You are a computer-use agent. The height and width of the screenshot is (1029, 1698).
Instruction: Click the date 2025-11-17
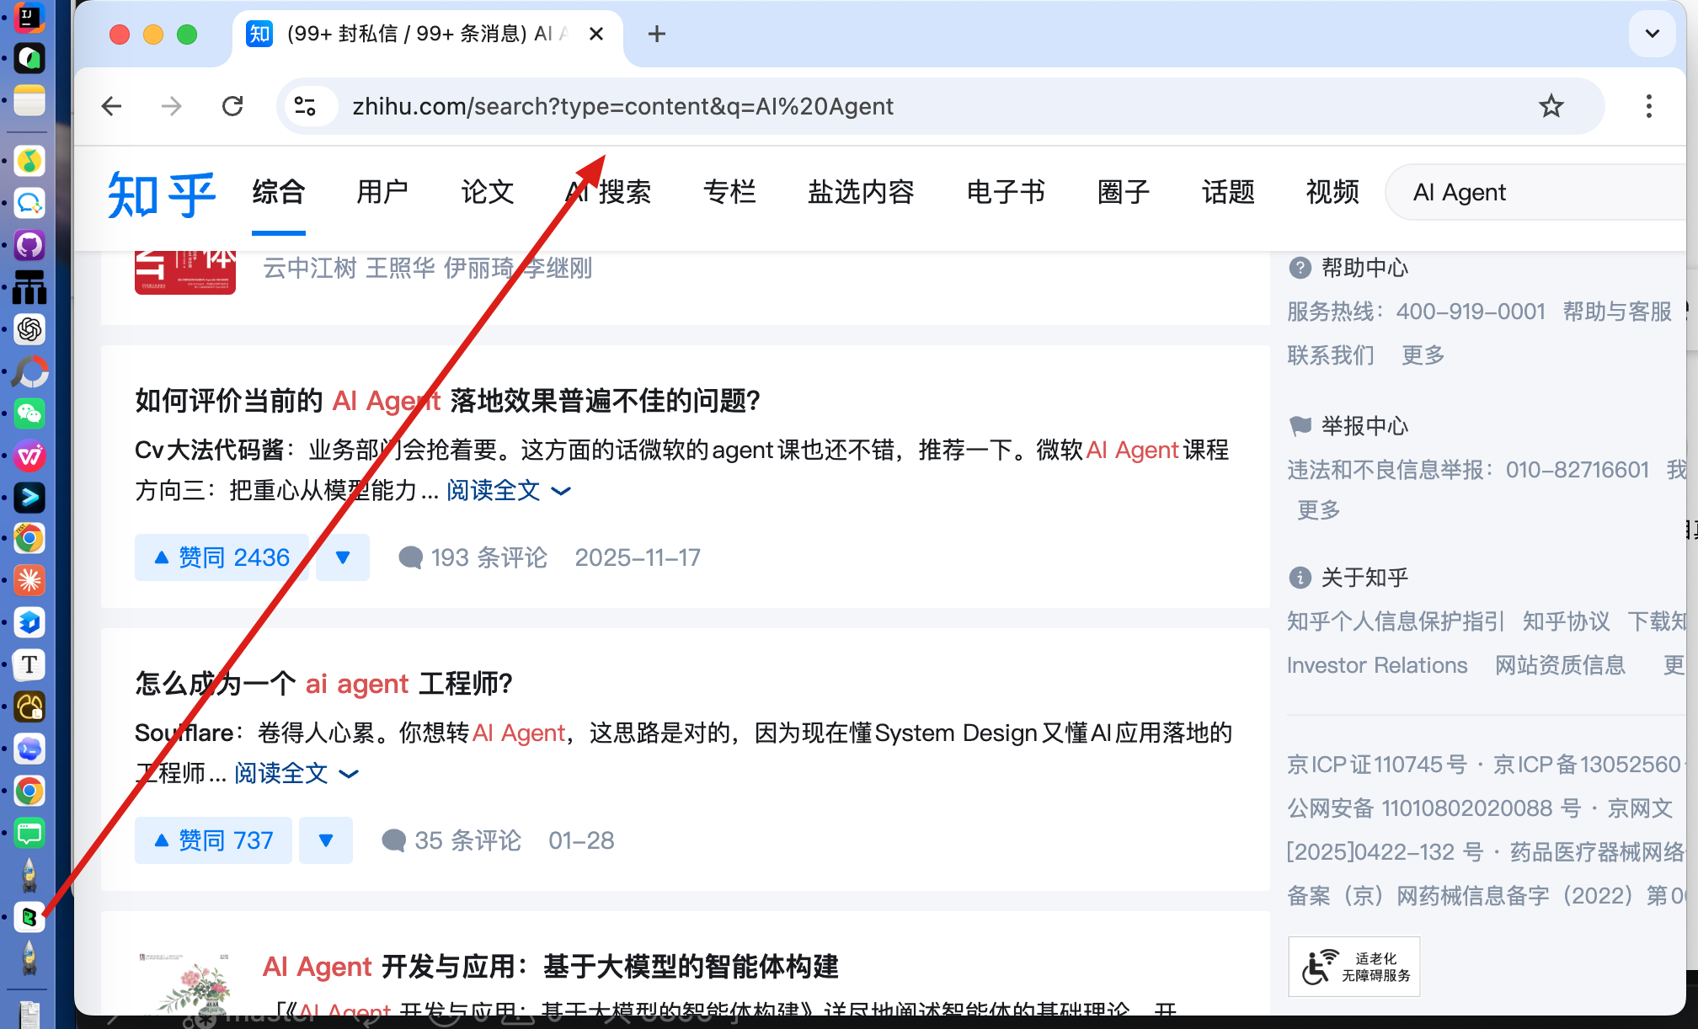point(638,557)
